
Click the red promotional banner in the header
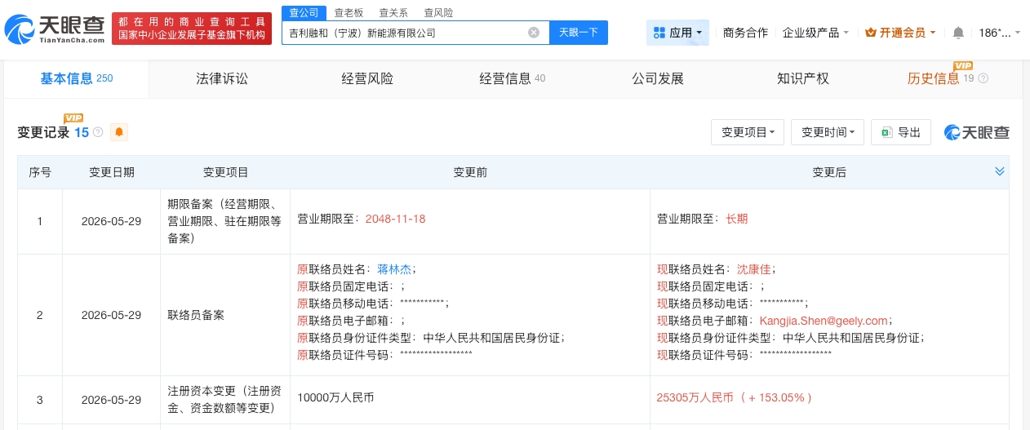tap(192, 29)
